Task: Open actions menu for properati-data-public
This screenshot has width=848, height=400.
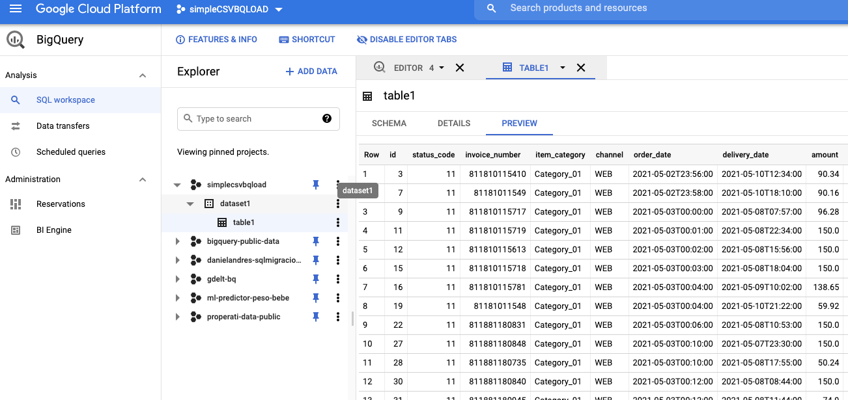Action: pos(337,317)
